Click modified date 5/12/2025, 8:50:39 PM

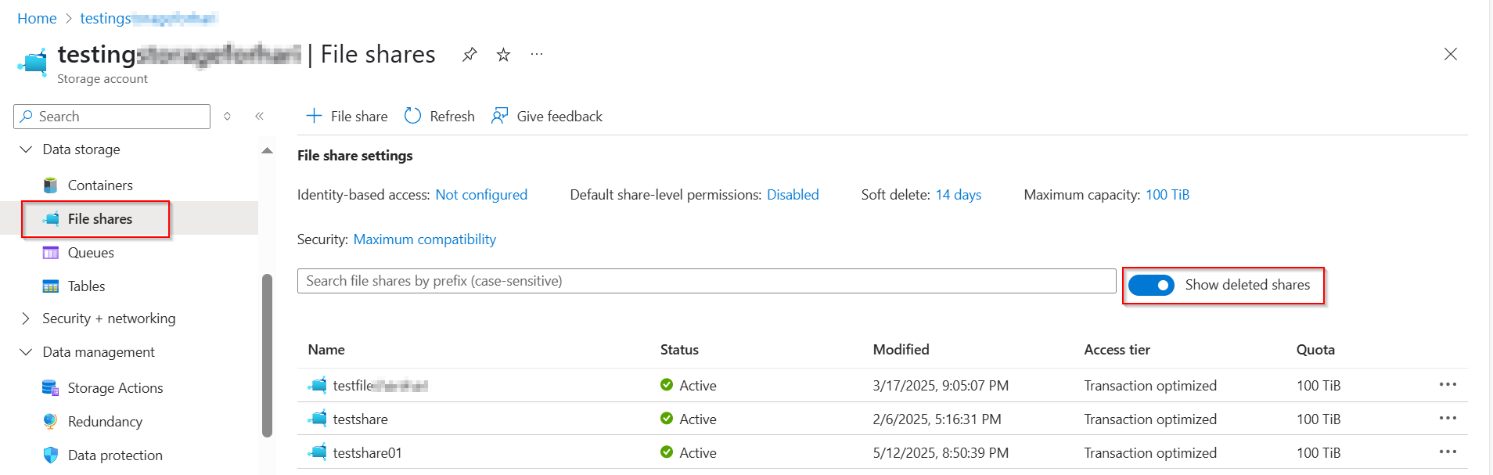(x=941, y=452)
